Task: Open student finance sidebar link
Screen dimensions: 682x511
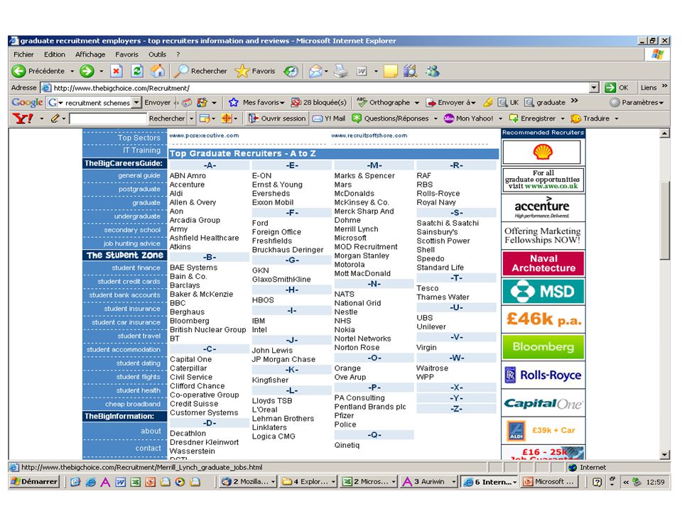Action: click(x=136, y=268)
